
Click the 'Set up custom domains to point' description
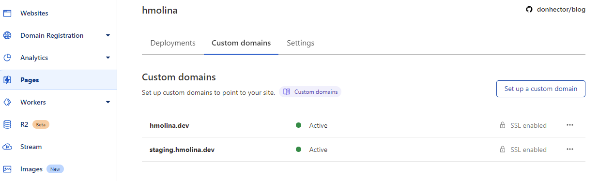click(x=209, y=92)
